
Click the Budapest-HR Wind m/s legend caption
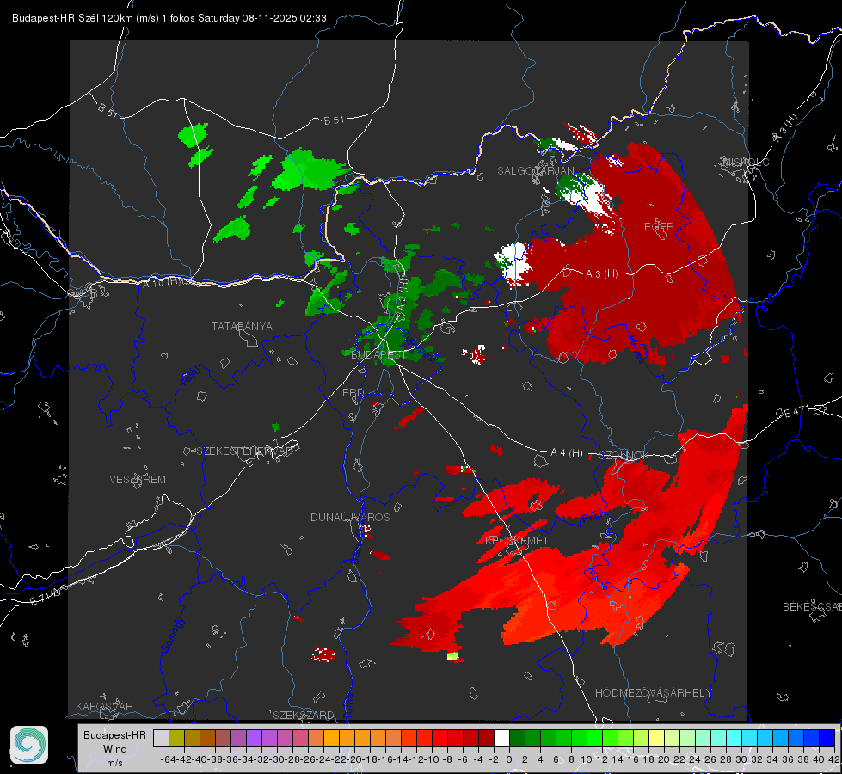pos(115,748)
